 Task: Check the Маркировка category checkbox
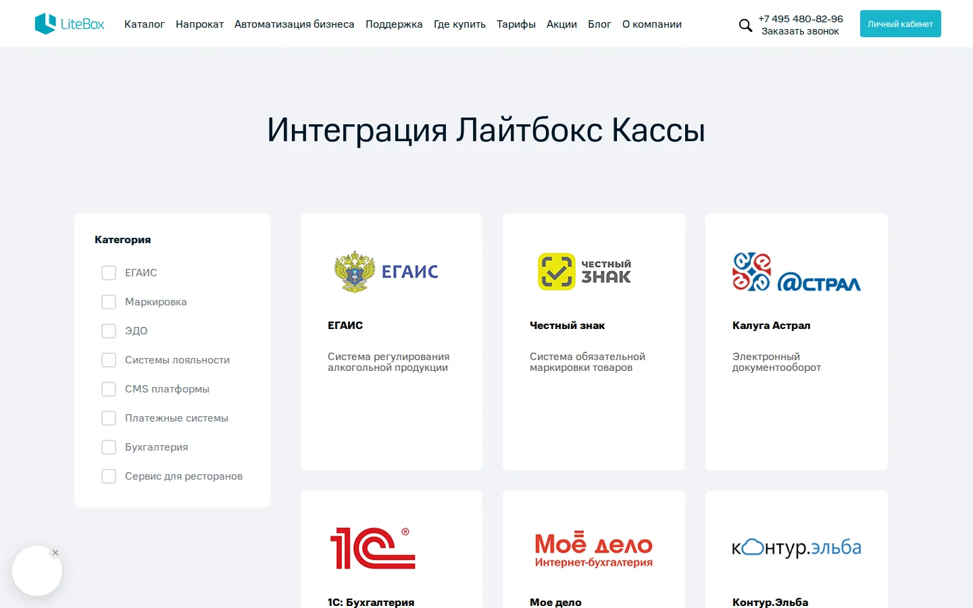point(109,302)
